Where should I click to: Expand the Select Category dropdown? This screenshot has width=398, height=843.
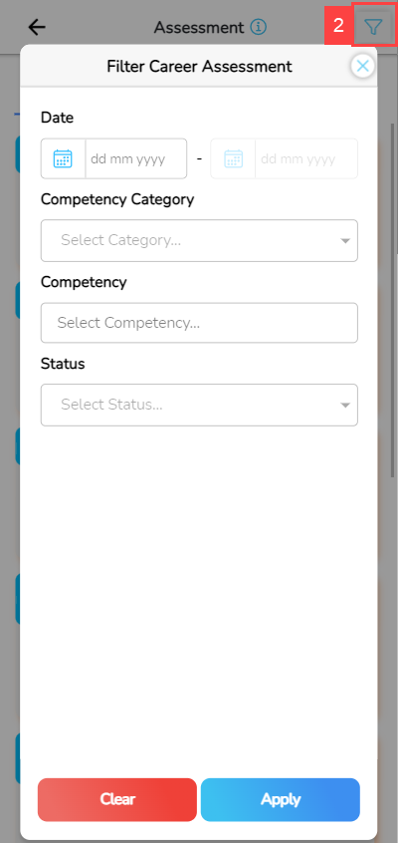(x=199, y=240)
